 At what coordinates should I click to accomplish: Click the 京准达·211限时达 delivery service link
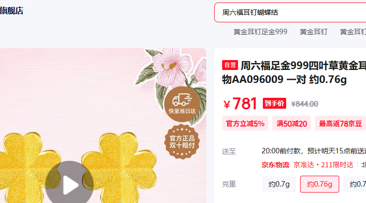click(x=323, y=165)
